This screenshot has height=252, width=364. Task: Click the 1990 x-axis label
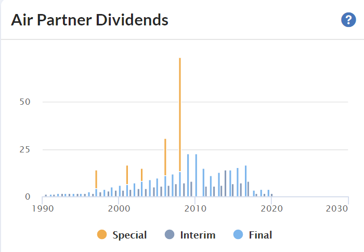point(43,209)
